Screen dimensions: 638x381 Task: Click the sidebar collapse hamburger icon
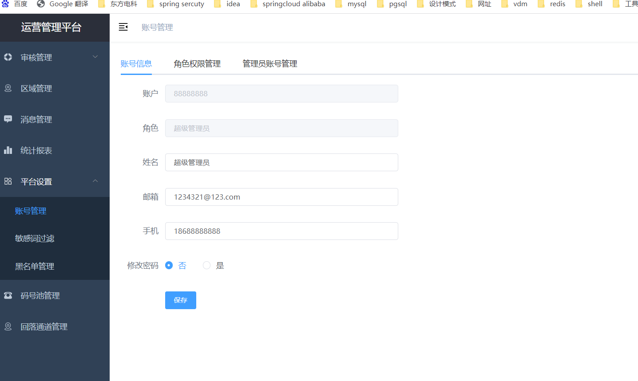[123, 27]
